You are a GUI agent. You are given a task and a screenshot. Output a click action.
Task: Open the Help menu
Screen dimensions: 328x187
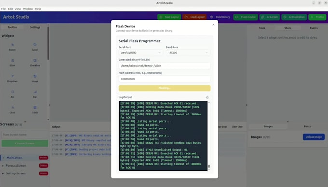point(38,9)
